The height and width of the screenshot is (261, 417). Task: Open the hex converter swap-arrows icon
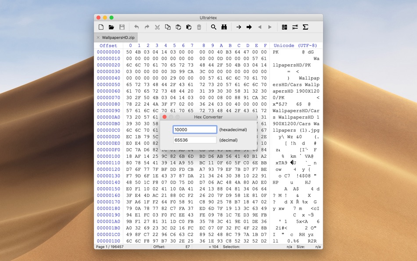295,27
